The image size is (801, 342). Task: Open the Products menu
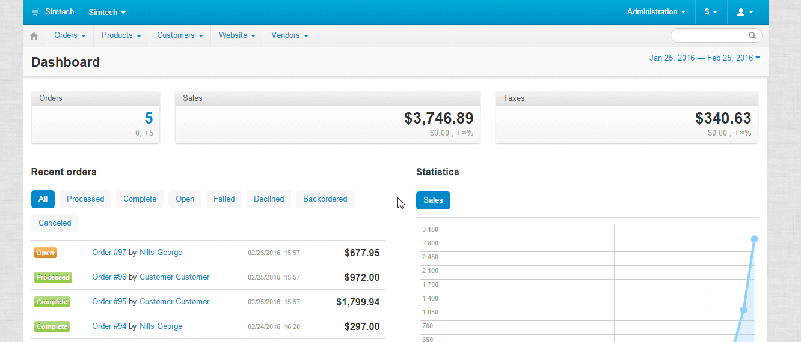click(x=121, y=35)
